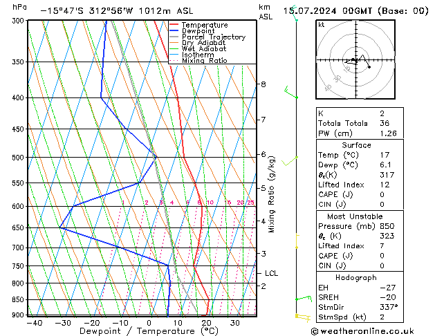Click the 500 pressure level label

pos(19,158)
